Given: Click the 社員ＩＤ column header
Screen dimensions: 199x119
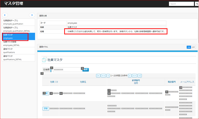Looking at the screenshot, I should [54, 82].
